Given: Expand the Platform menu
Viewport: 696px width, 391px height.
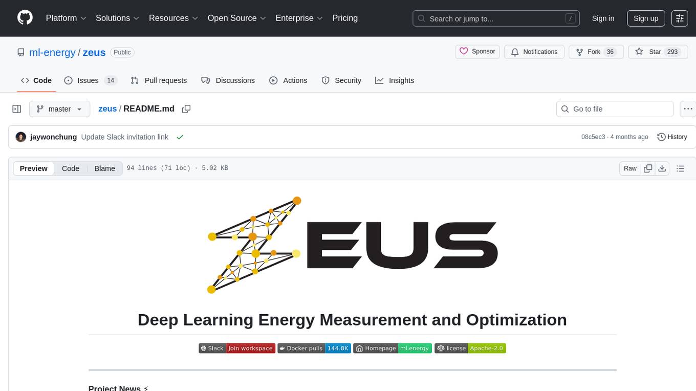Looking at the screenshot, I should click(x=66, y=18).
